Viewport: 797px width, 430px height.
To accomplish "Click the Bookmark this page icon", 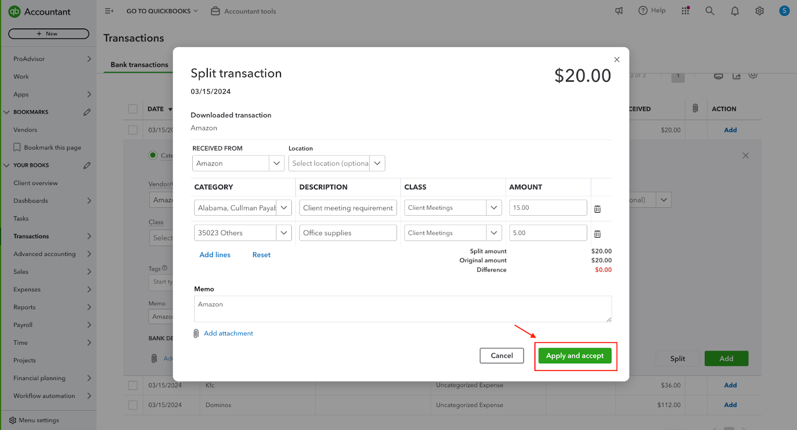I will click(17, 147).
